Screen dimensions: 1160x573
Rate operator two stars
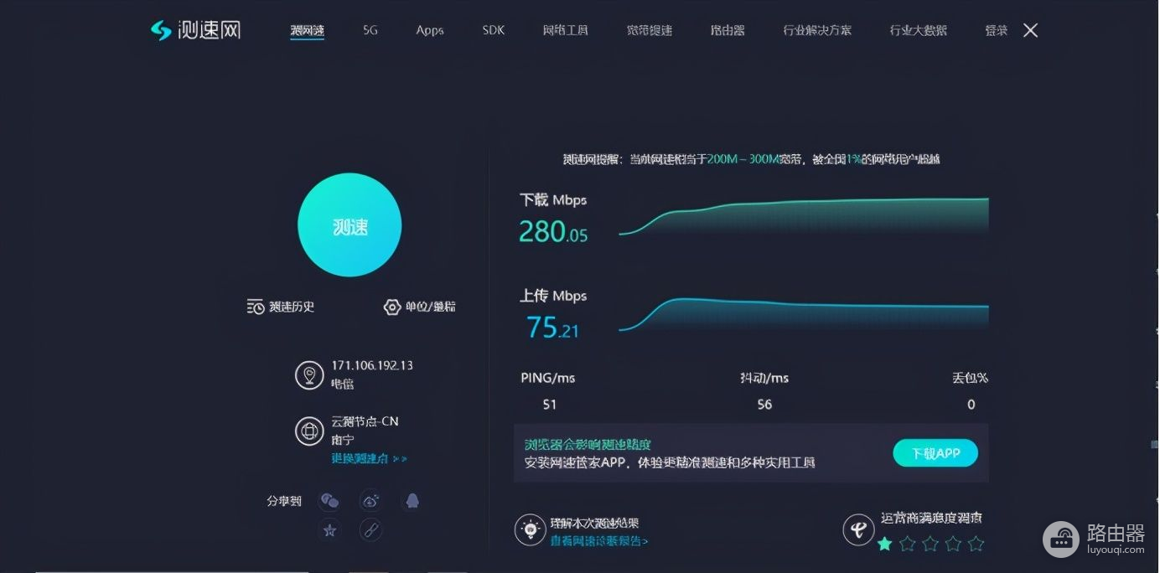pos(908,544)
